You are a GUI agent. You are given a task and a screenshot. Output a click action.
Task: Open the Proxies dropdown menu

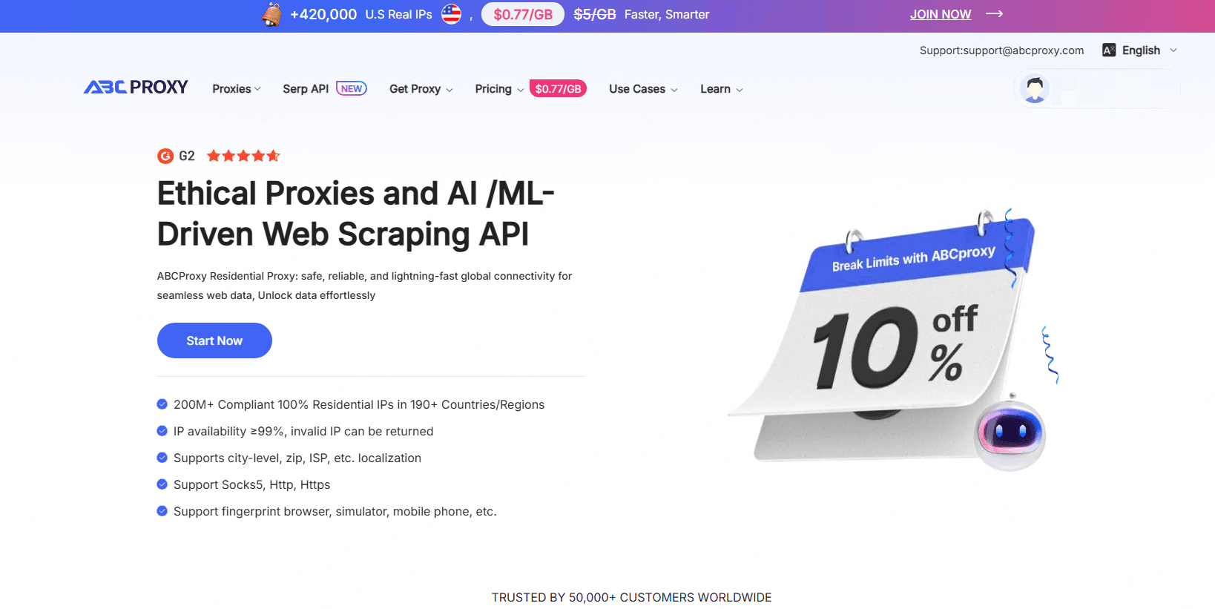click(x=237, y=89)
